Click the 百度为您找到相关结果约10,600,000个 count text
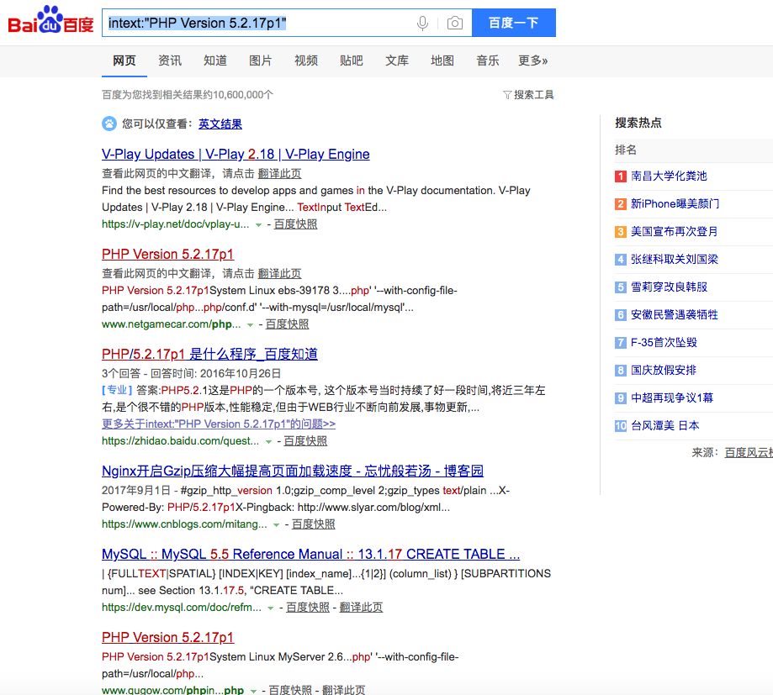 point(188,95)
